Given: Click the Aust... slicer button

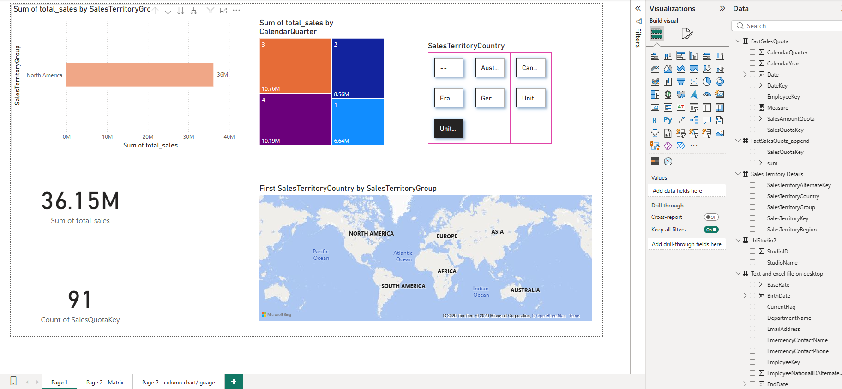Looking at the screenshot, I should click(489, 68).
